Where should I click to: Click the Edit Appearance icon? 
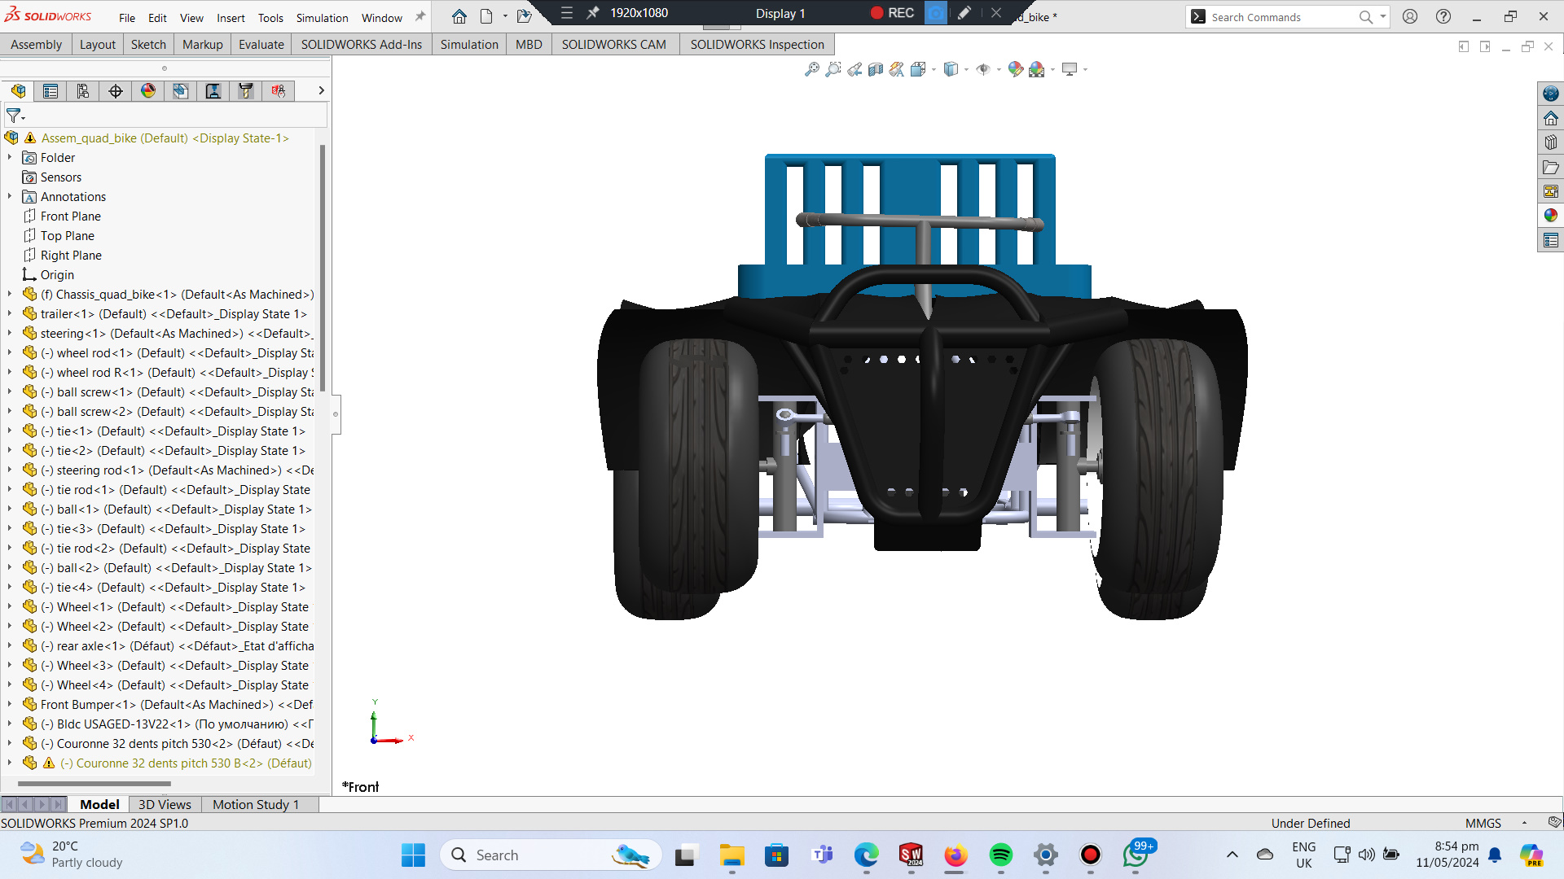(x=1014, y=70)
